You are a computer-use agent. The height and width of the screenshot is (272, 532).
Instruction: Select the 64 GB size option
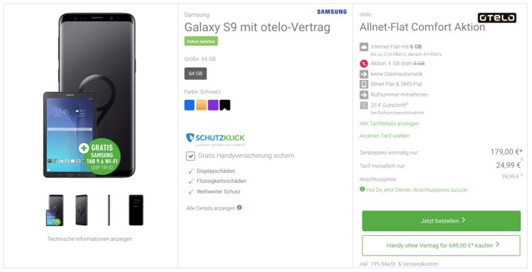[x=196, y=74]
